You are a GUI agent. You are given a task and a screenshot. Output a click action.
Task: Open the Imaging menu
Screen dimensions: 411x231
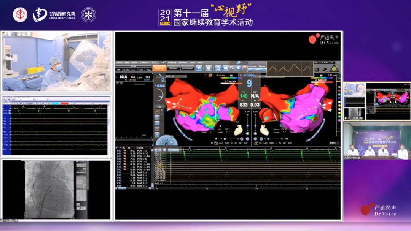pos(172,62)
